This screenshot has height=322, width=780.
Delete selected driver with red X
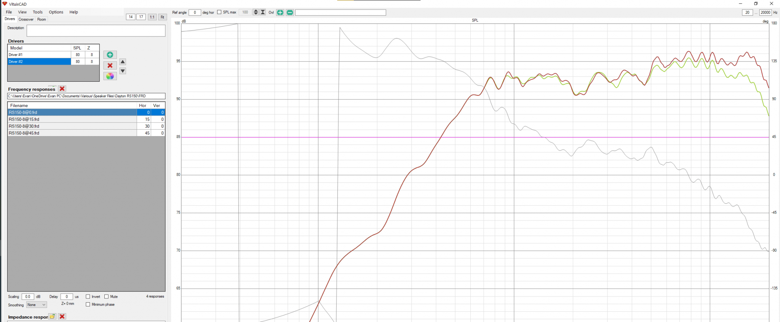pyautogui.click(x=110, y=65)
